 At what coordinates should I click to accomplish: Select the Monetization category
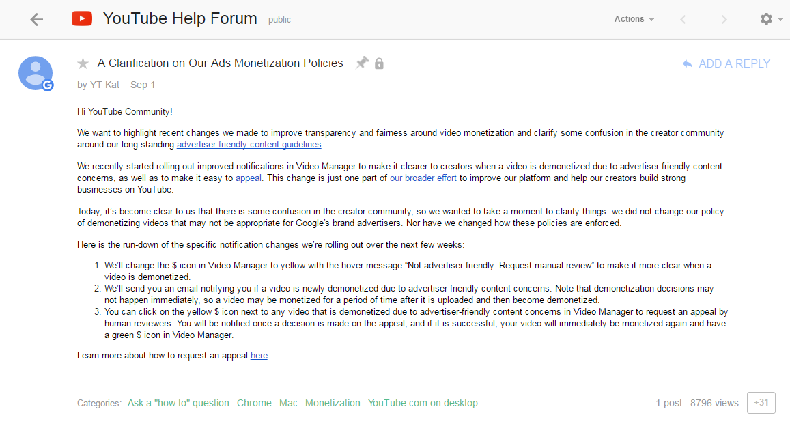333,403
